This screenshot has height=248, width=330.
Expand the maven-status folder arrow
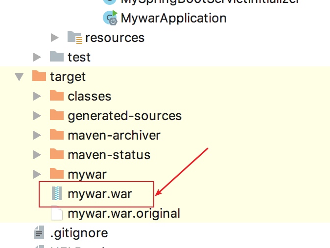click(x=37, y=155)
